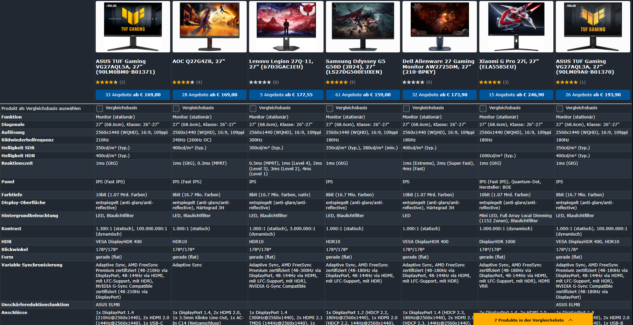Screen dimensions: 633x325
Task: Check Vergleichsbasis for ASUS TUF VG27AQL3A
Action: (560, 109)
